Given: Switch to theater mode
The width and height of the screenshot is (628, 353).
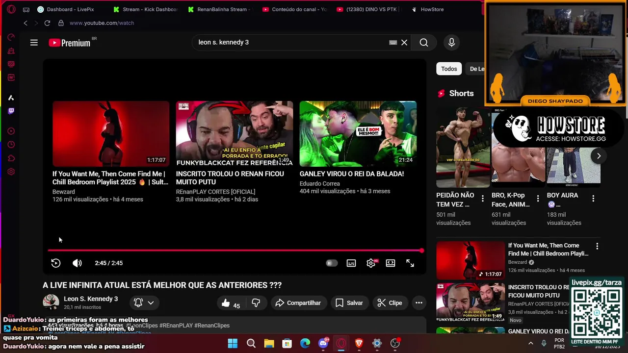Looking at the screenshot, I should (x=391, y=263).
